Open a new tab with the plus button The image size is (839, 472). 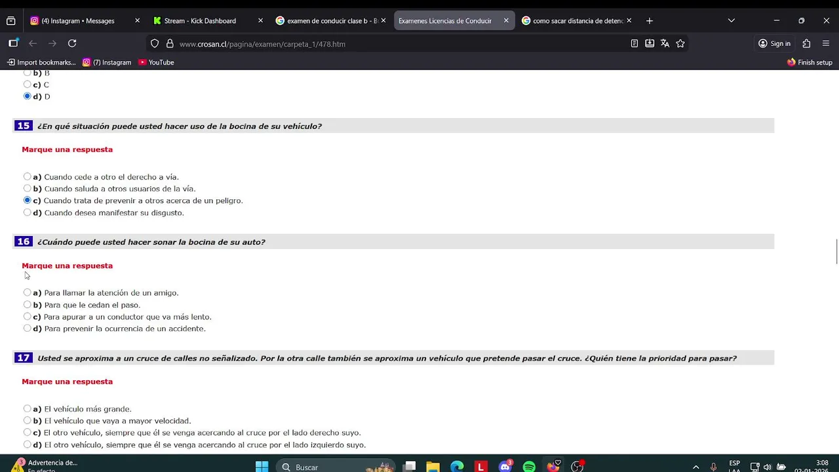tap(650, 21)
